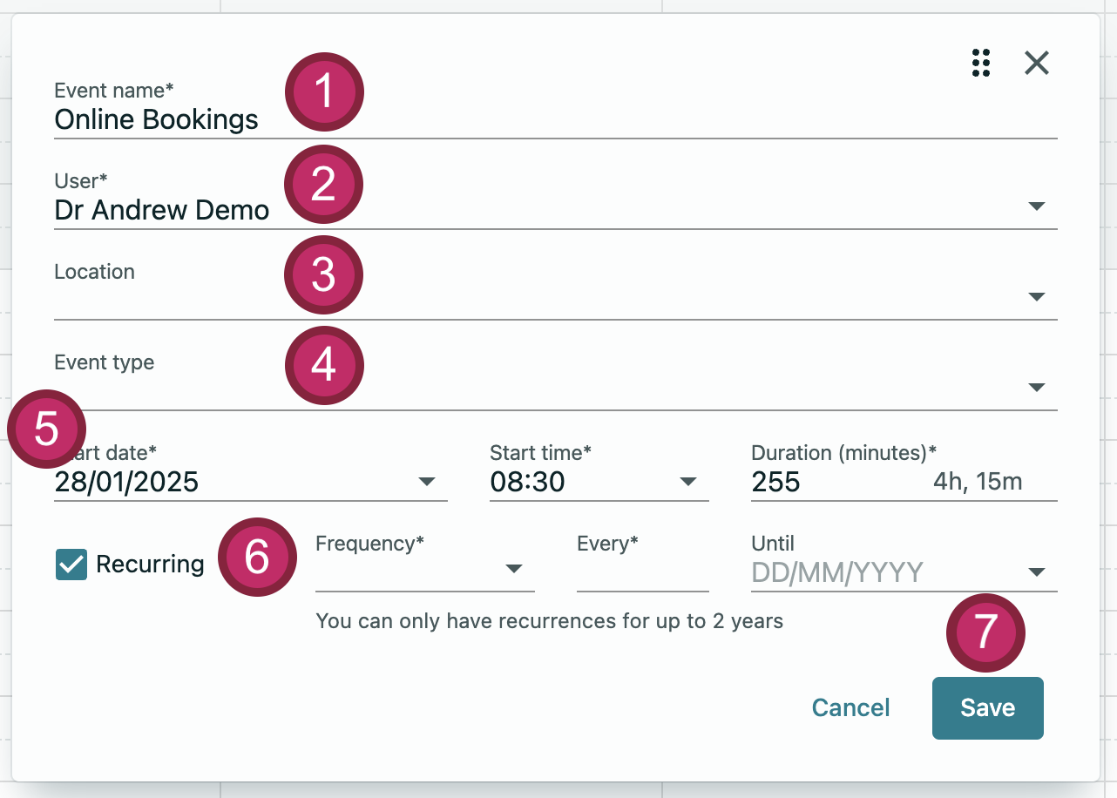This screenshot has width=1117, height=798.
Task: Click the Event name text field
Action: (x=523, y=119)
